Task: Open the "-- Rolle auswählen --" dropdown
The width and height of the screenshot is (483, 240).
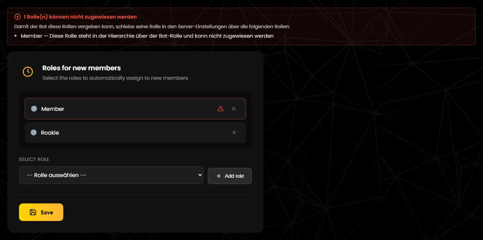Action: click(111, 175)
